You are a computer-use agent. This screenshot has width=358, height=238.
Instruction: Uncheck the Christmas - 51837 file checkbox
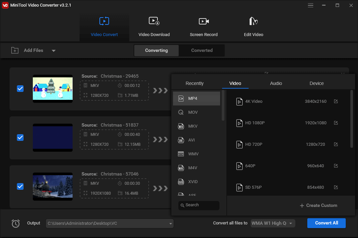point(20,138)
